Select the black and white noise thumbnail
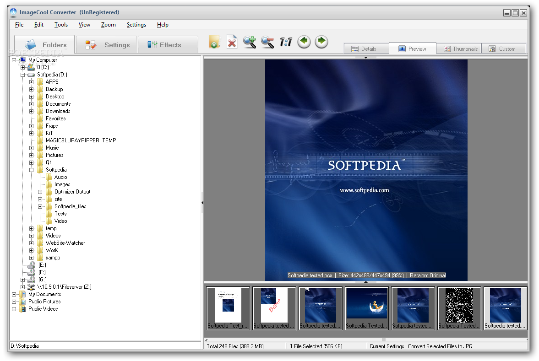Image resolution: width=539 pixels, height=361 pixels. click(x=458, y=308)
